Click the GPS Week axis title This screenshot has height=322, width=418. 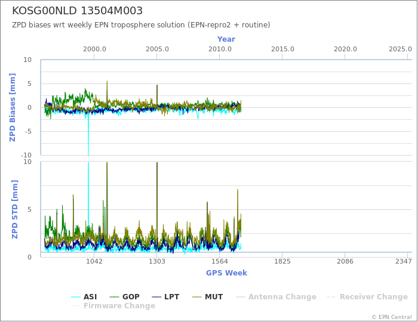[x=226, y=273]
